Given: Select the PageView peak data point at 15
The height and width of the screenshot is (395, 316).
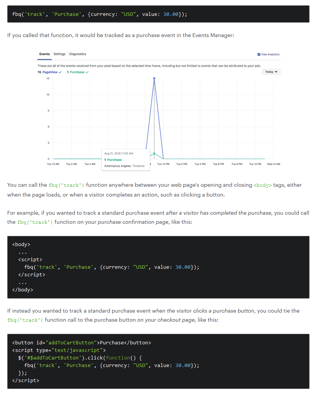Looking at the screenshot, I should tap(154, 79).
